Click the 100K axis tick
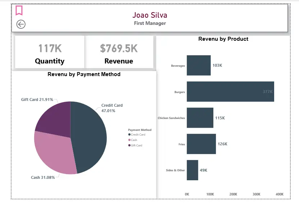 (210, 194)
